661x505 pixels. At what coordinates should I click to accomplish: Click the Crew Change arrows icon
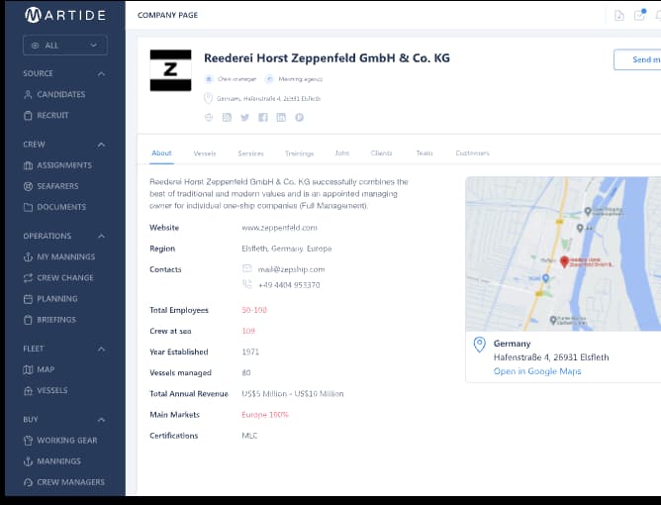tap(28, 277)
